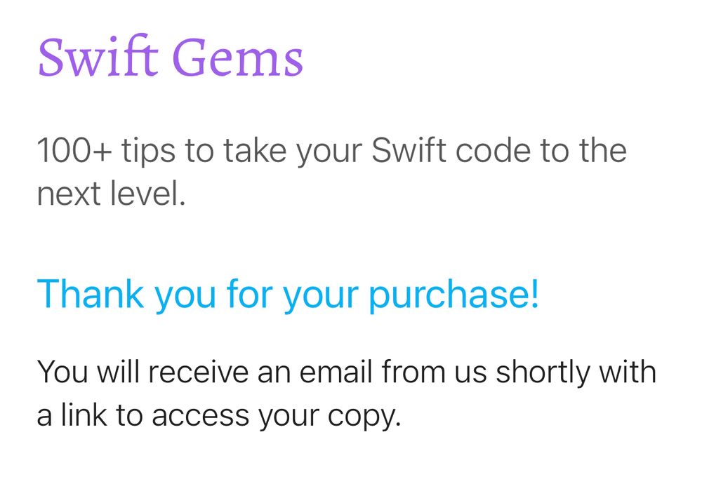Click the word 'receive' in the confirmation message
Viewport: 702px width, 491px height.
click(199, 372)
